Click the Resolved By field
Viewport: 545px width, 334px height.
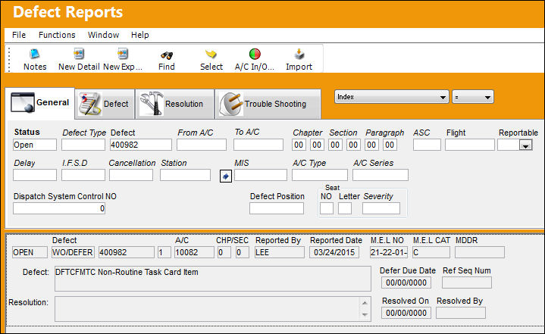pyautogui.click(x=461, y=313)
